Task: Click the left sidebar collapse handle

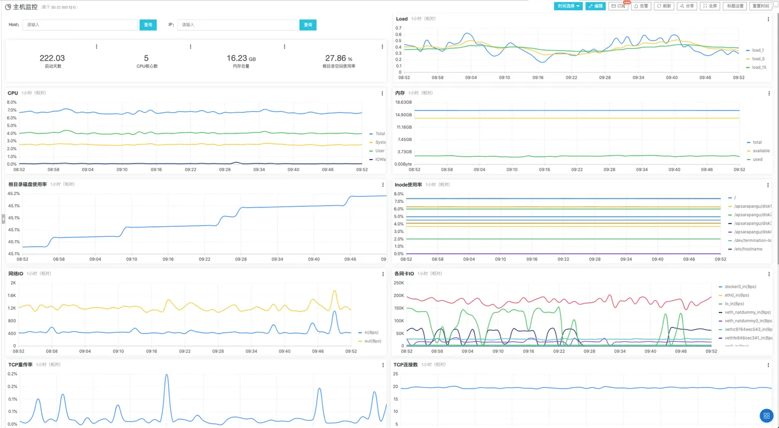Action: pyautogui.click(x=3, y=219)
